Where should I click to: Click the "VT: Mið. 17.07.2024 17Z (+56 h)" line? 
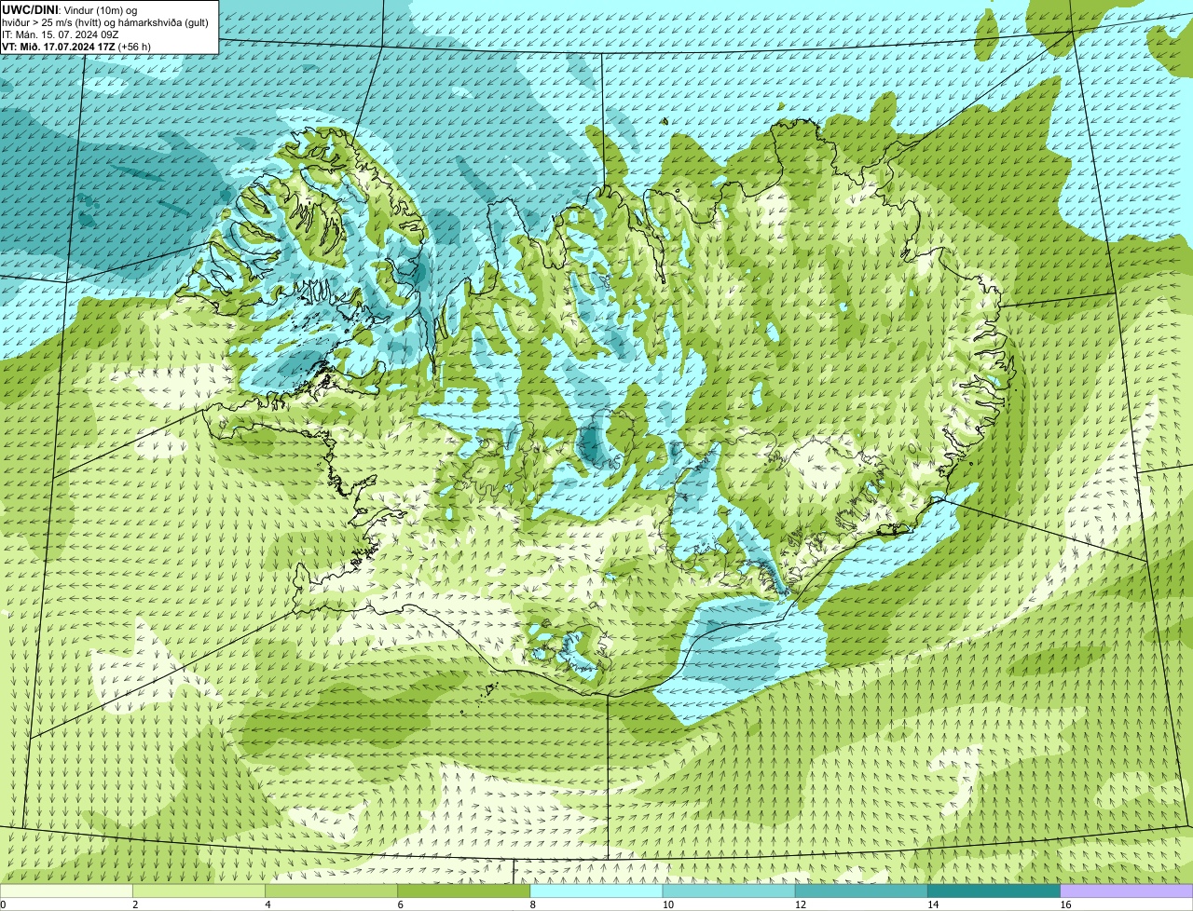76,46
